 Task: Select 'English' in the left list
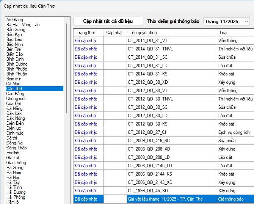tap(13, 153)
